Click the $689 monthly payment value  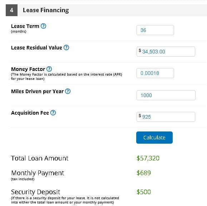click(144, 173)
